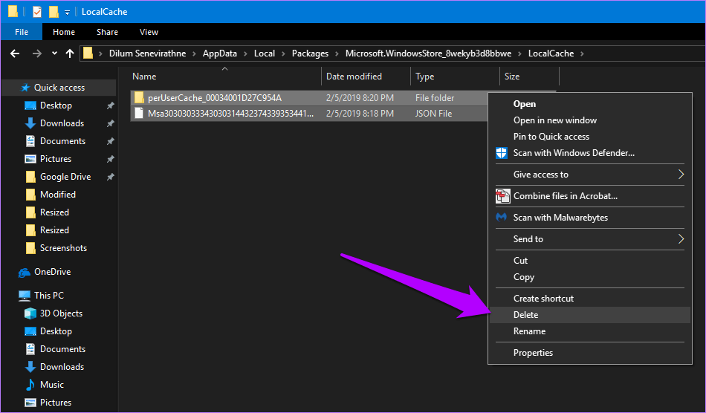Select the Msa3030303334303031 JSON file row

pyautogui.click(x=309, y=114)
